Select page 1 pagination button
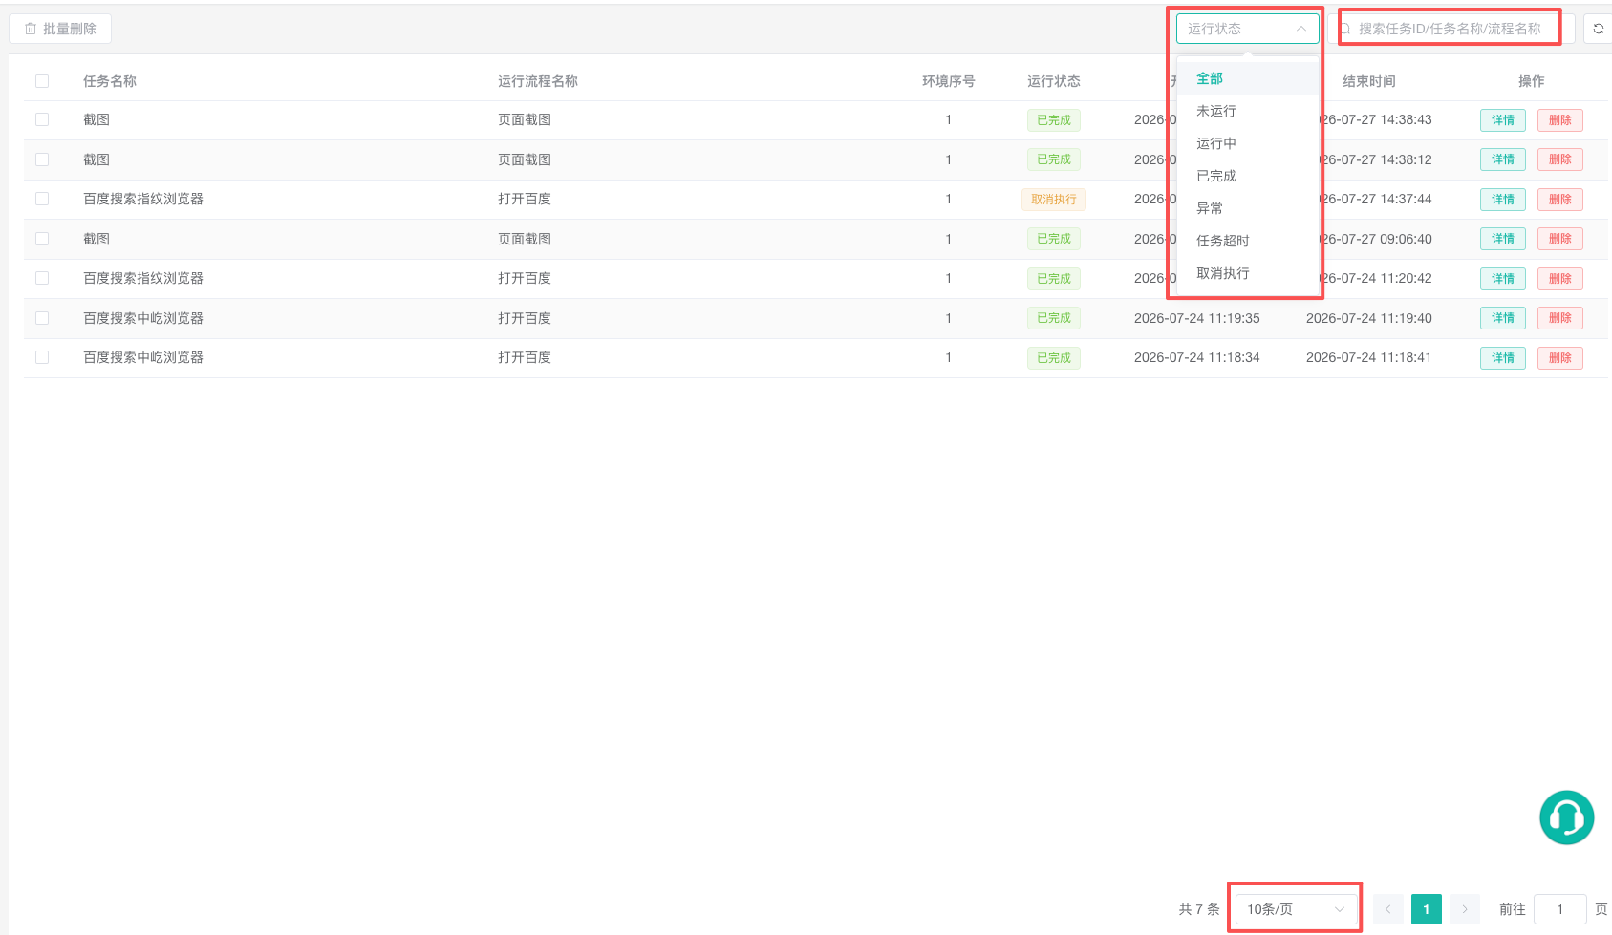 click(1426, 909)
